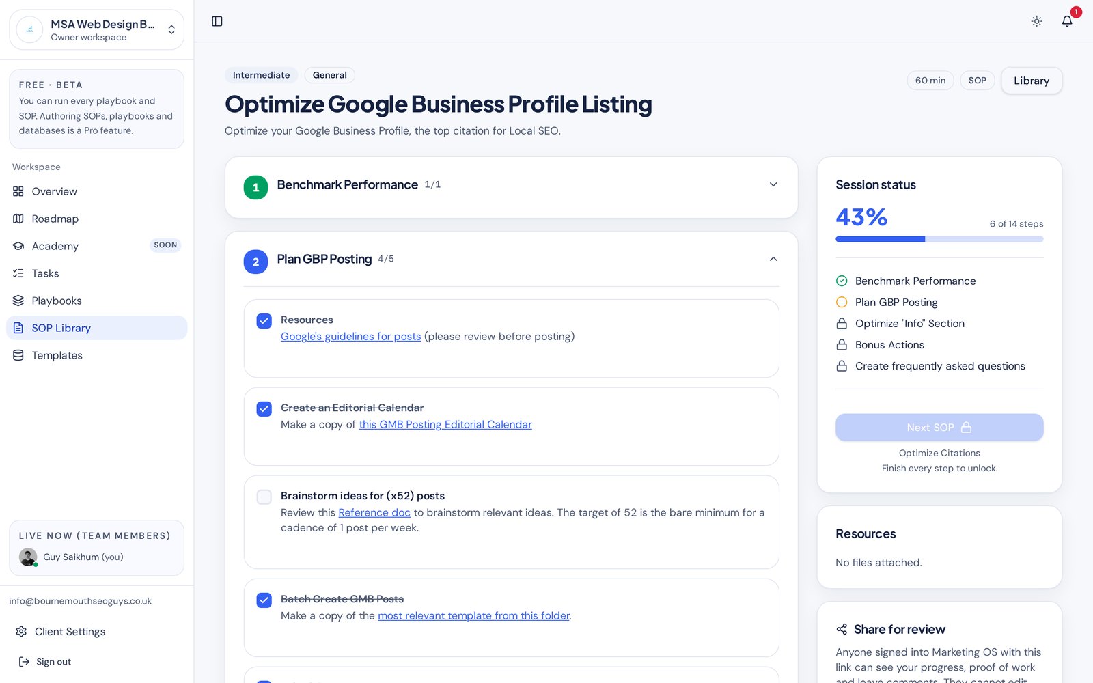
Task: Click the SOP badge
Action: point(977,81)
